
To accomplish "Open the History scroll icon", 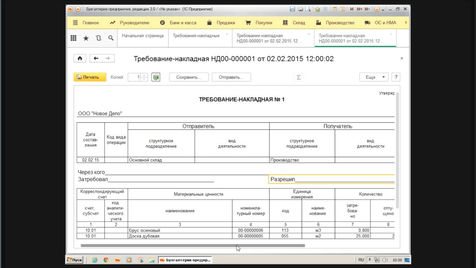I will 99,38.
